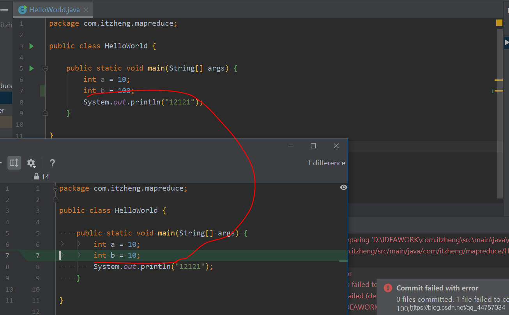Click yellow inspection status square in editor
The width and height of the screenshot is (509, 315).
click(x=499, y=23)
